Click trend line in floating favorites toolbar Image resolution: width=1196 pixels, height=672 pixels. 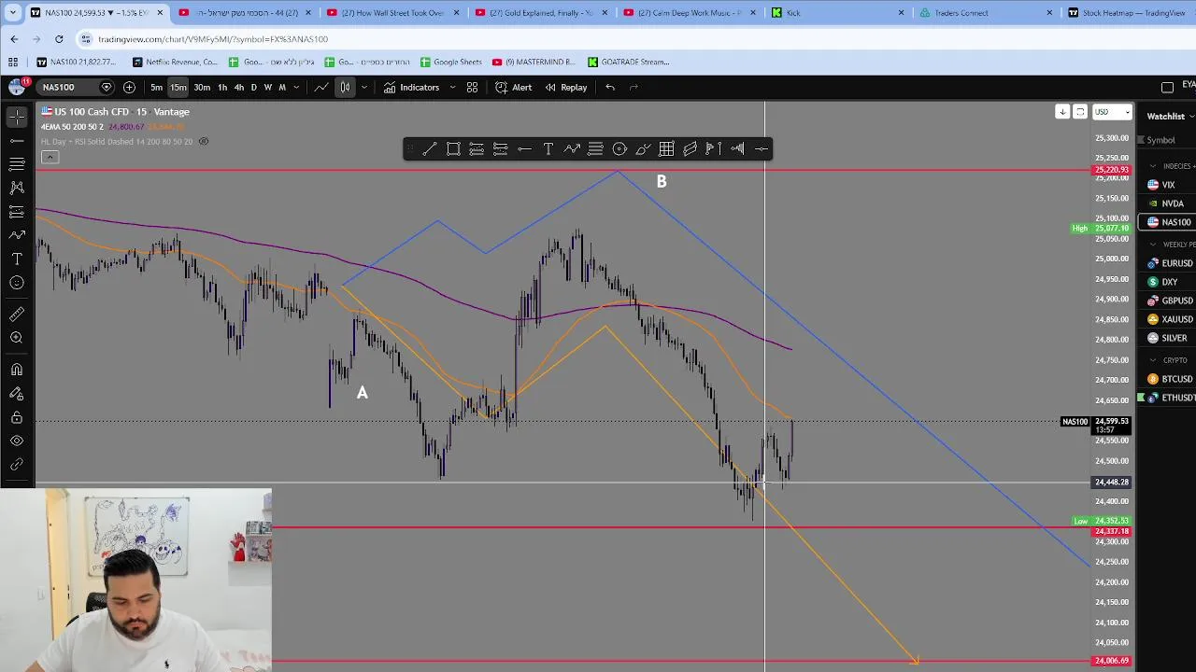pos(429,149)
